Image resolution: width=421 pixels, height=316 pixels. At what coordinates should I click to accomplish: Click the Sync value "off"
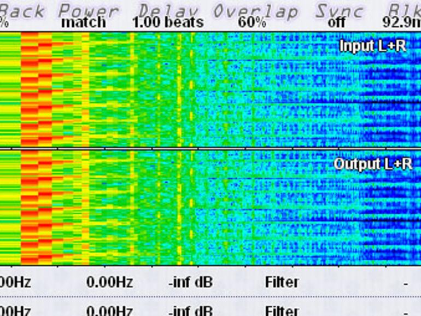tap(336, 22)
